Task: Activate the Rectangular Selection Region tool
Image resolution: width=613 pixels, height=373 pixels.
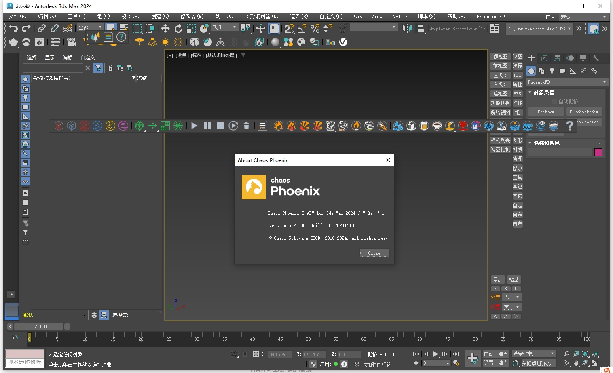Action: 137,28
